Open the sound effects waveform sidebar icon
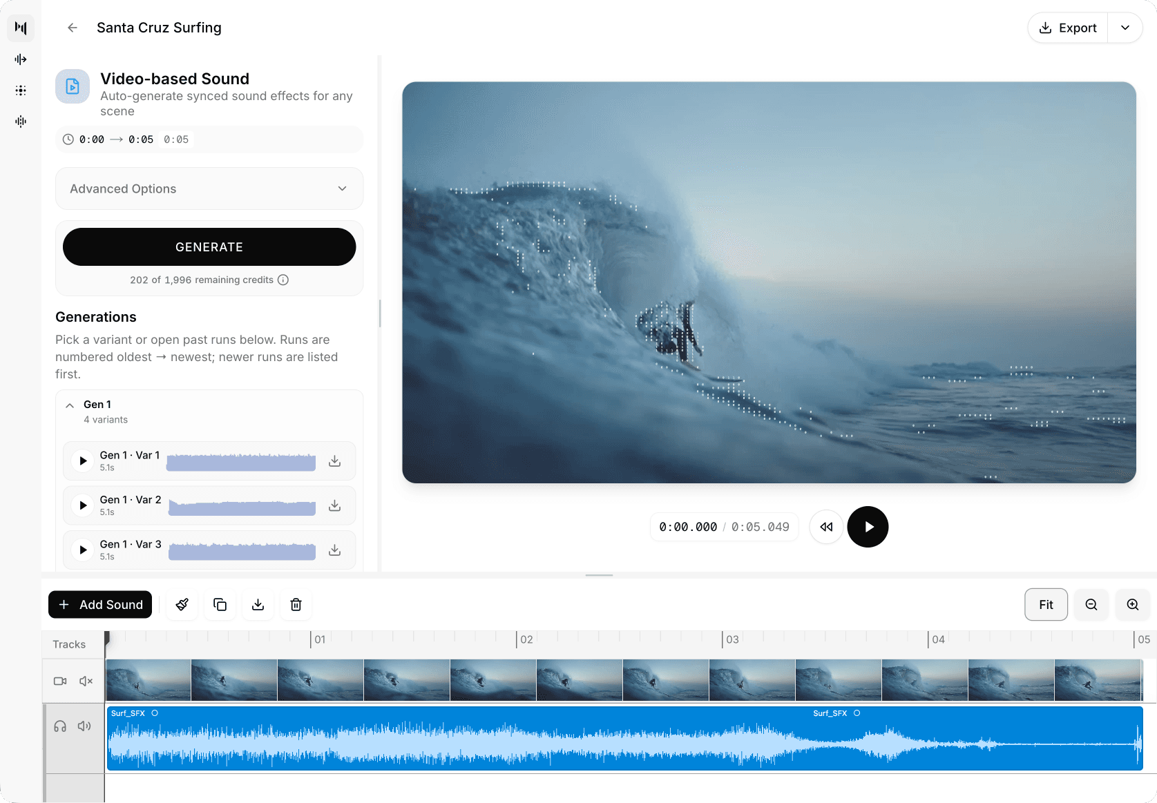The height and width of the screenshot is (803, 1157). [21, 122]
